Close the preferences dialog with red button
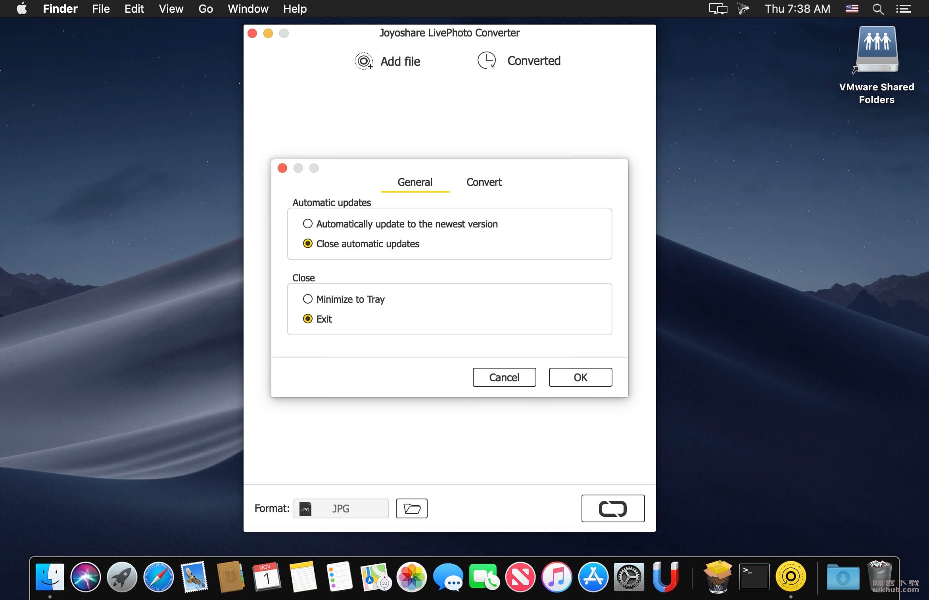Image resolution: width=929 pixels, height=600 pixels. click(282, 168)
